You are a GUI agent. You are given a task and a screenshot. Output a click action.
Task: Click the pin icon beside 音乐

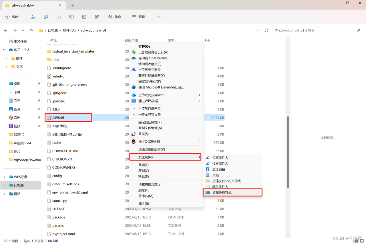click(39, 118)
